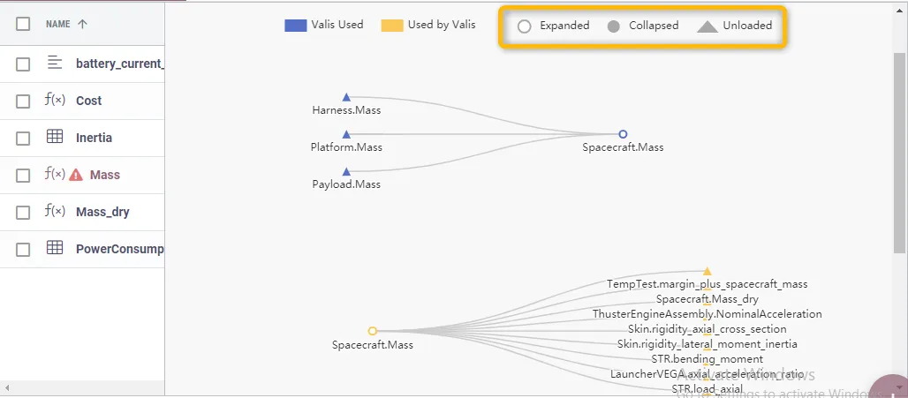Select the Mass parameter with warning

[x=105, y=175]
